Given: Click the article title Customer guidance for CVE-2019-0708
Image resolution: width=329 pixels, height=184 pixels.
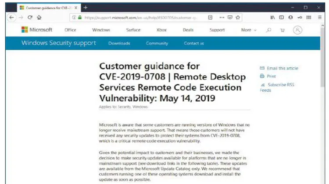Looking at the screenshot, I should click(172, 82).
